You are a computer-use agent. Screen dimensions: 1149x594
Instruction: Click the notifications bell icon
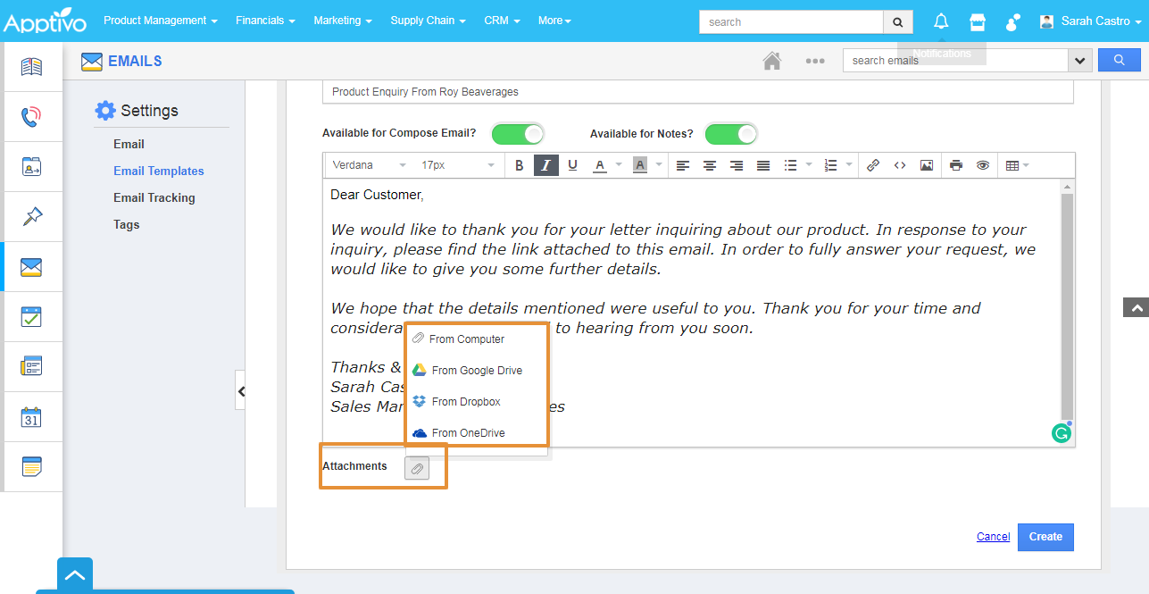(x=941, y=21)
